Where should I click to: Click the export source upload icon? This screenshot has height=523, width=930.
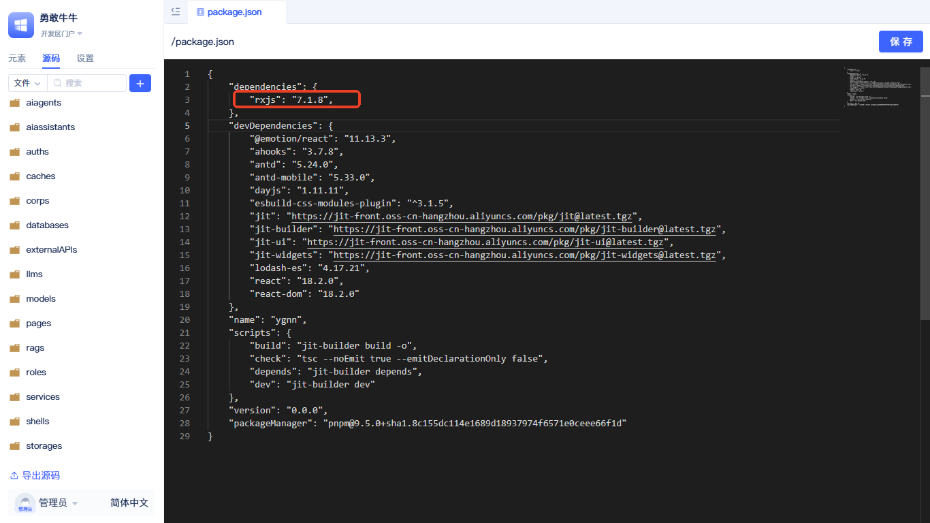point(14,475)
